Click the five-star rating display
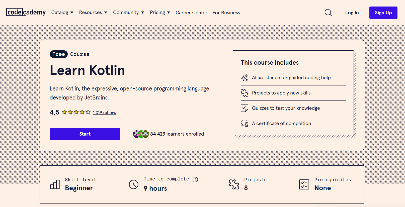This screenshot has height=207, width=405. (76, 112)
